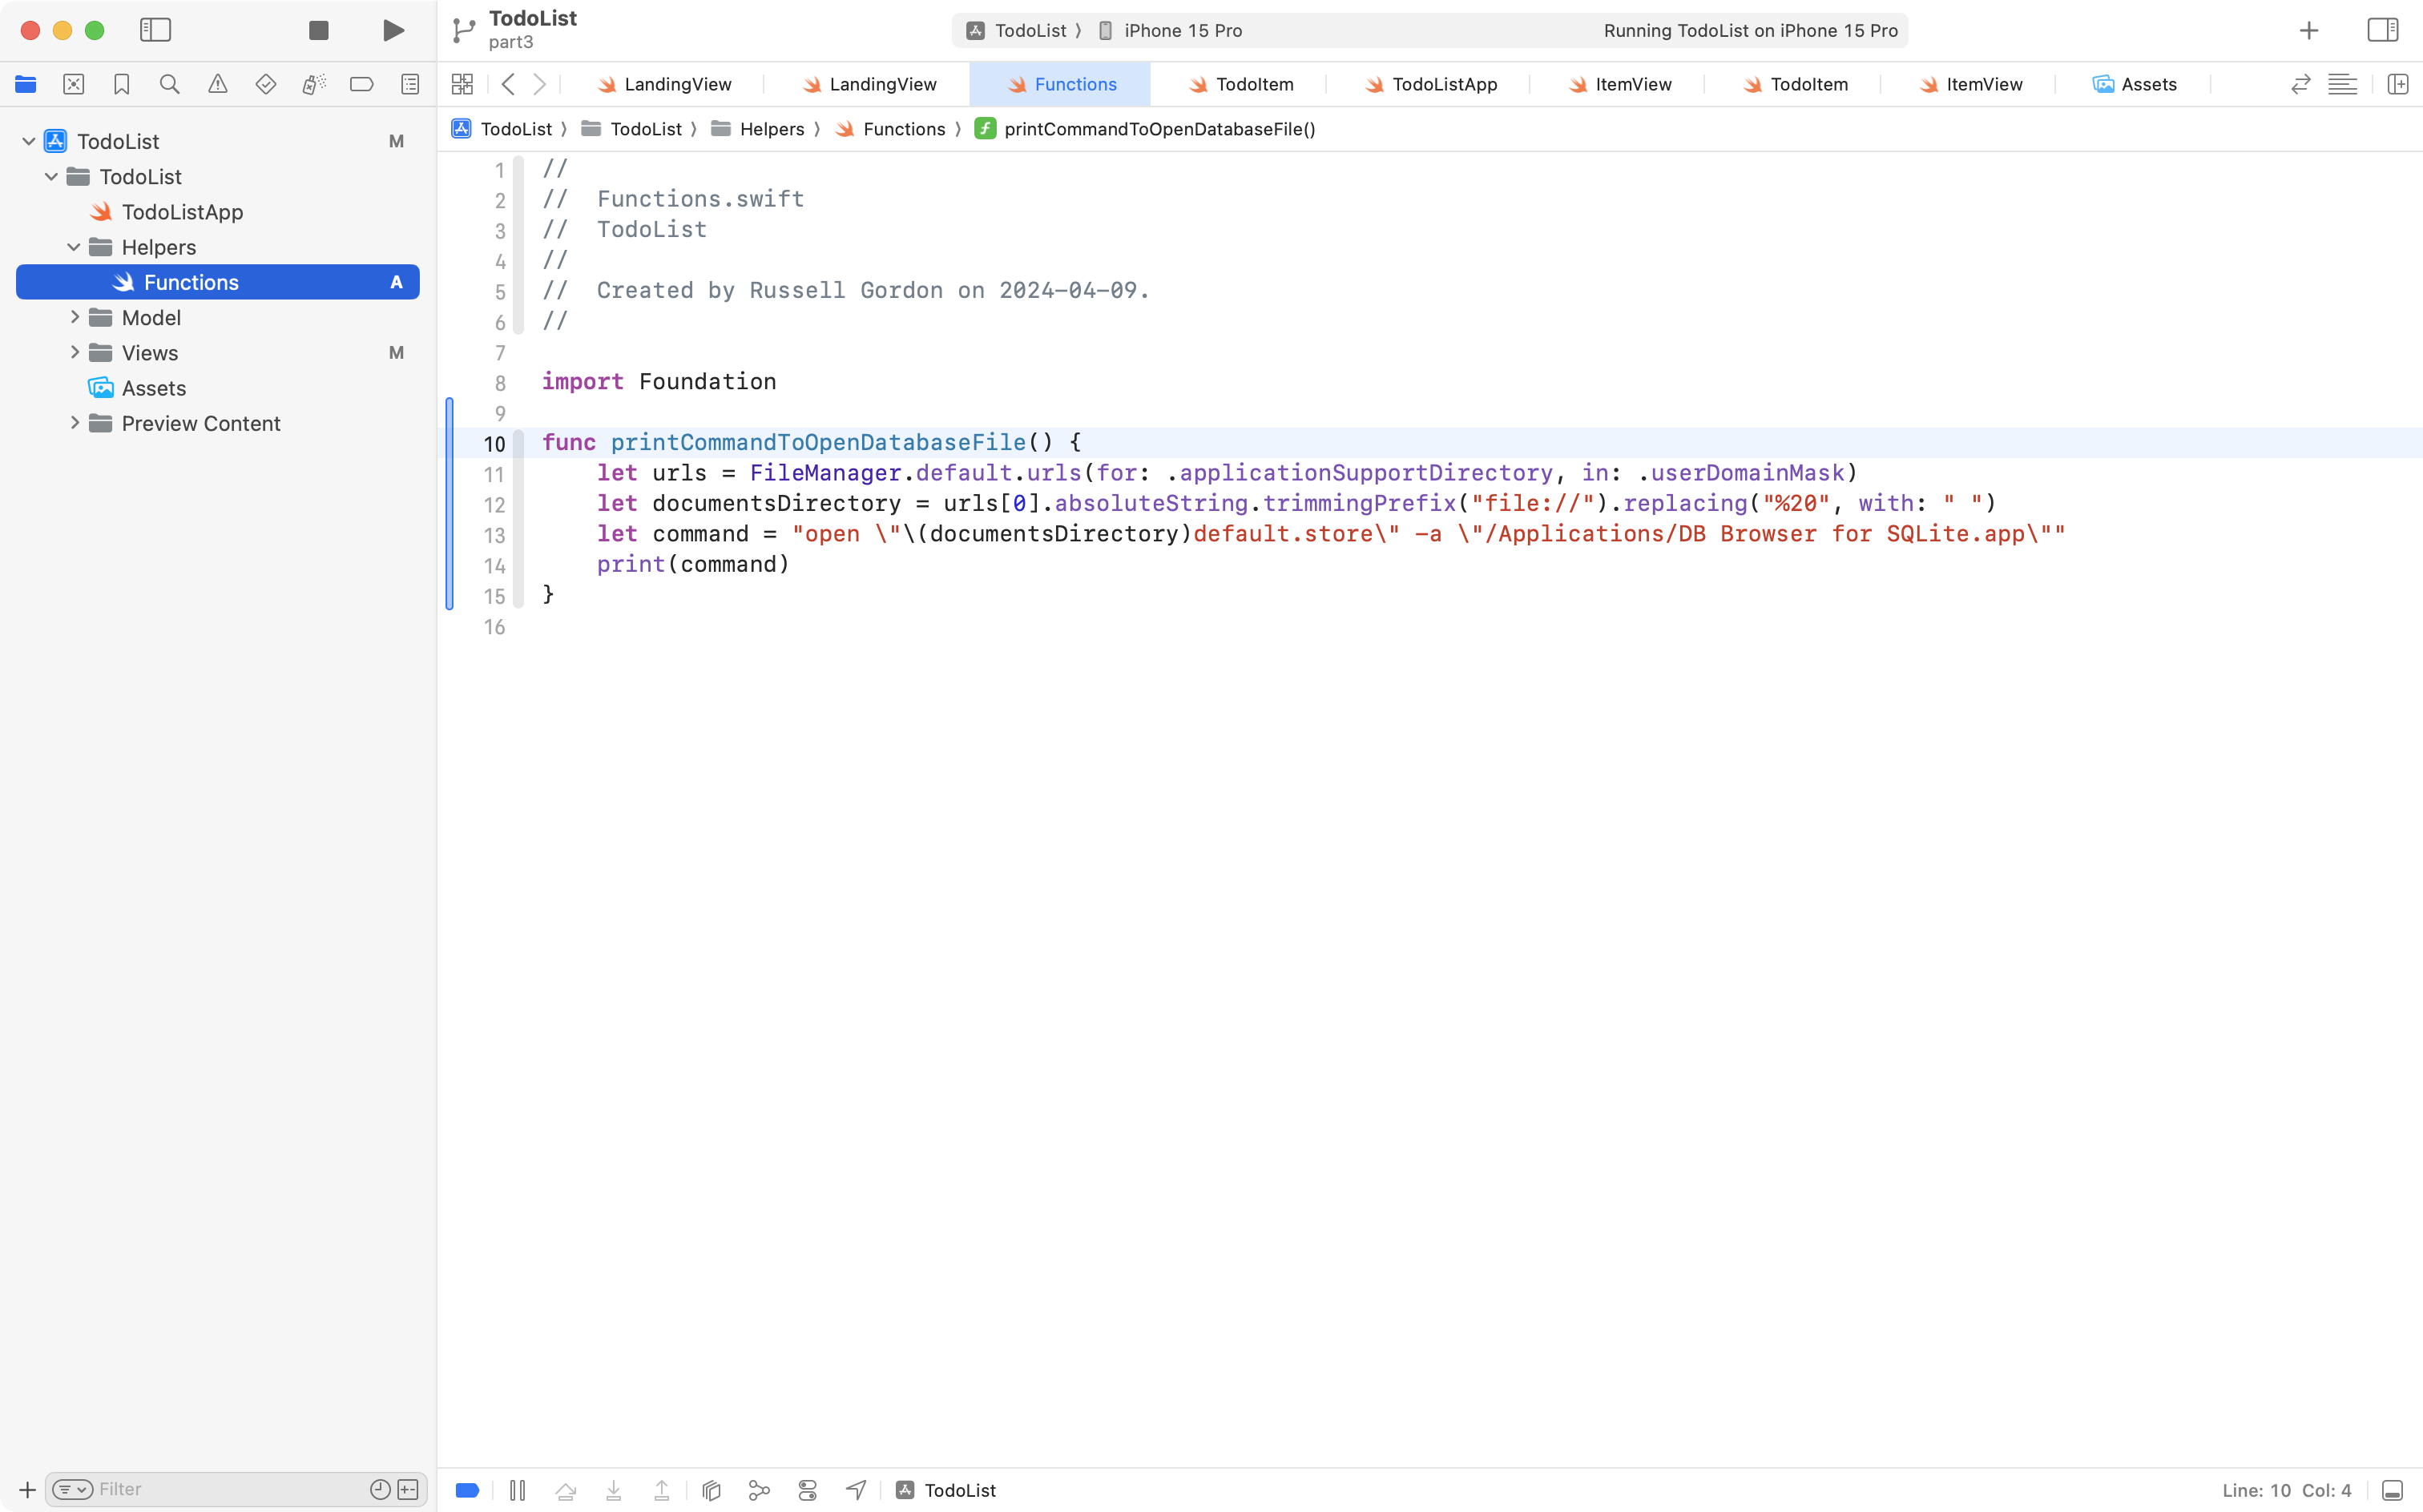Click the Step Over icon
This screenshot has width=2423, height=1512.
point(565,1489)
